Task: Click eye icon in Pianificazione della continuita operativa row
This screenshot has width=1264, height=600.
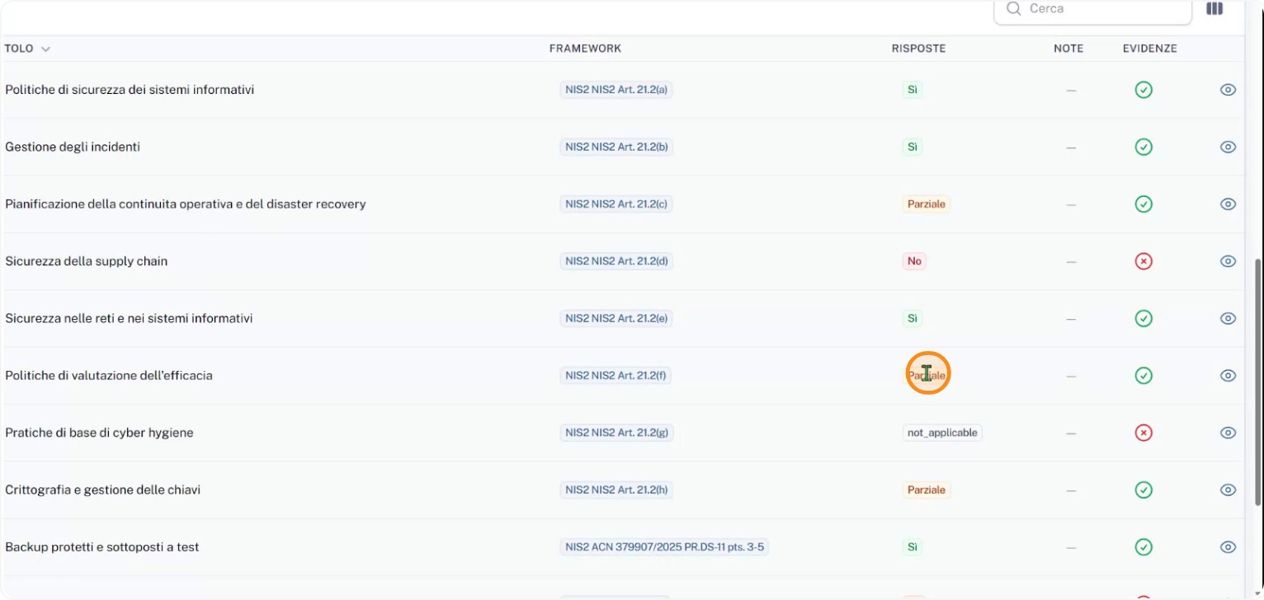Action: 1228,204
